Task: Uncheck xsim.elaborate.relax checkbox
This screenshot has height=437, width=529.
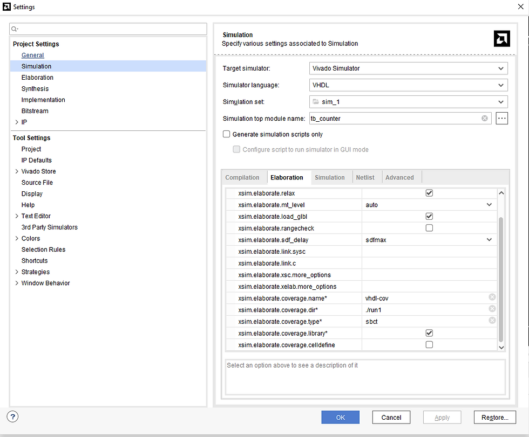Action: 429,193
